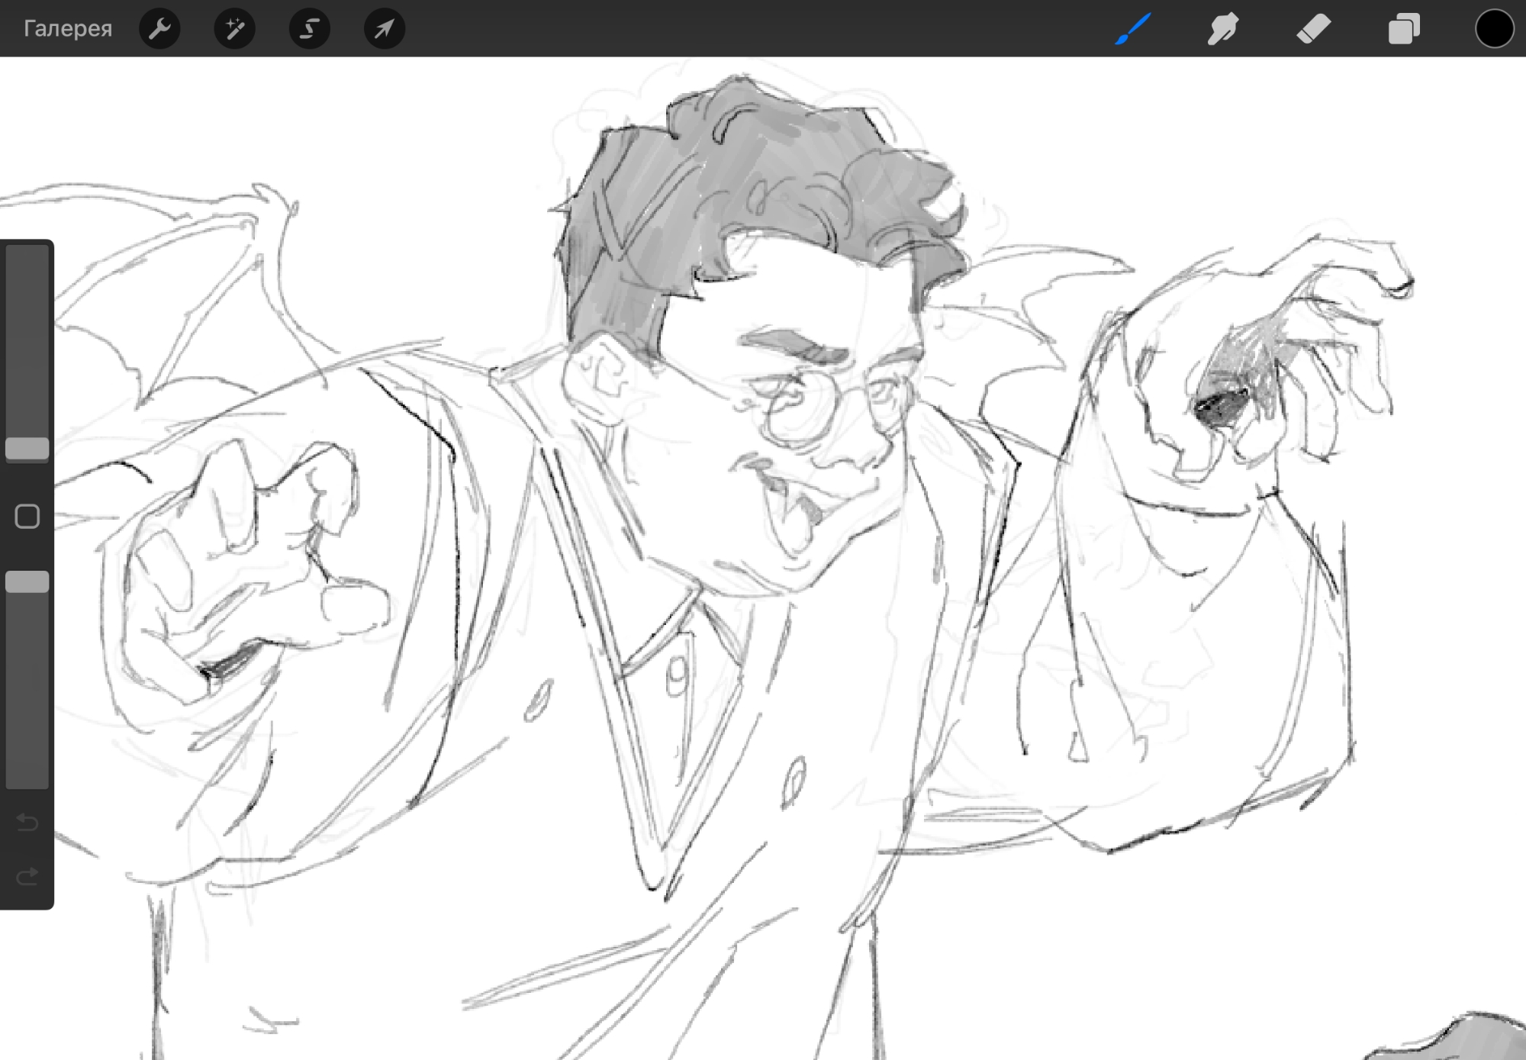Open the Actions wrench menu

159,29
